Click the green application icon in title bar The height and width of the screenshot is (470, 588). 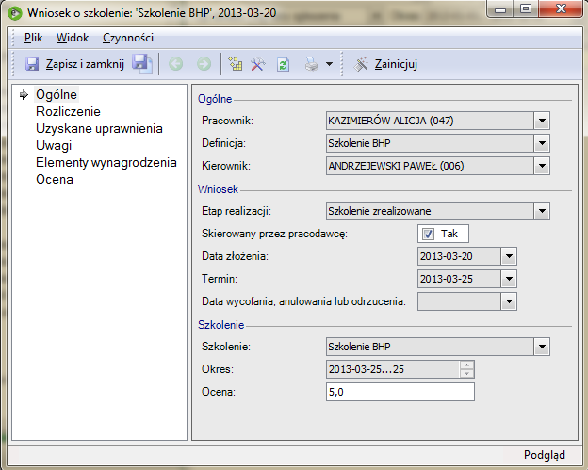[x=15, y=13]
